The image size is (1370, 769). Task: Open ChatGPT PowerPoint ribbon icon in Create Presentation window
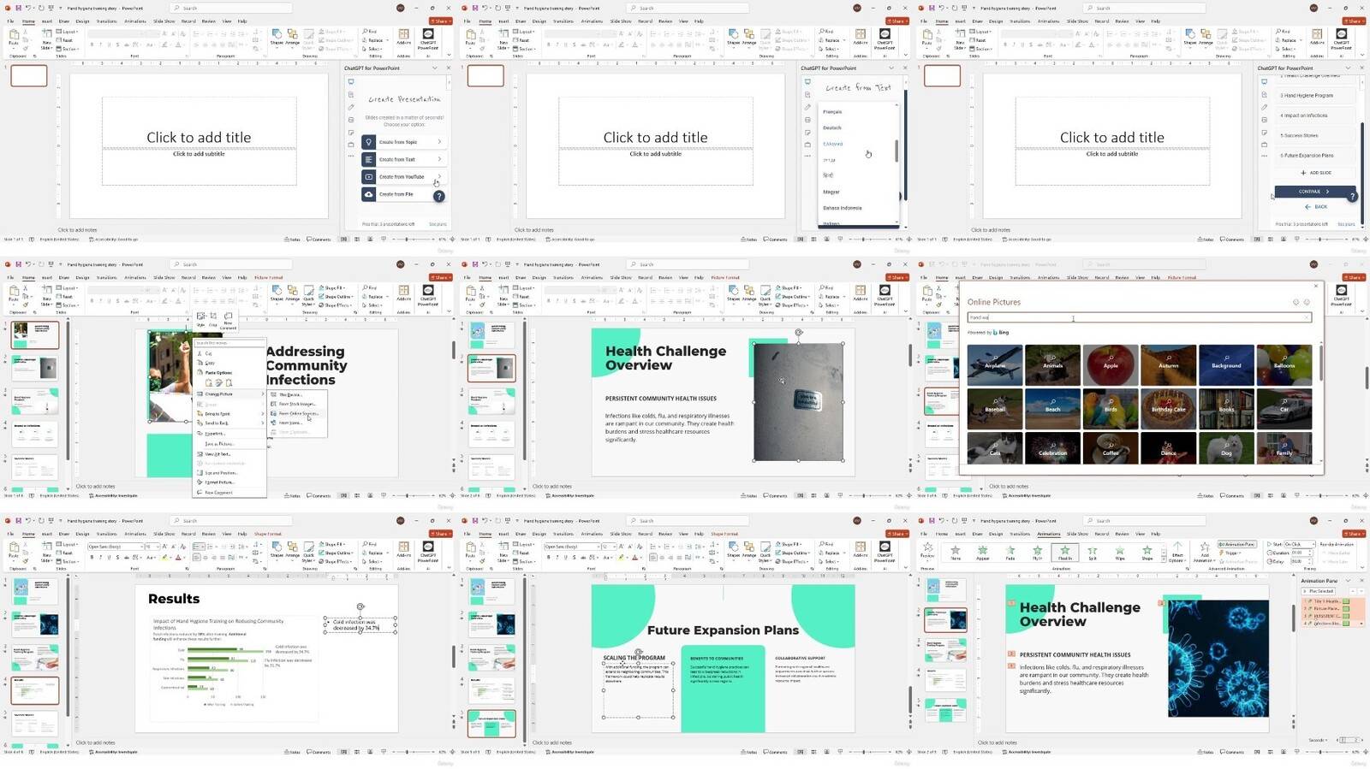pos(427,38)
